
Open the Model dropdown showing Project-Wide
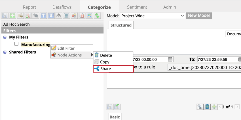[x=153, y=16]
